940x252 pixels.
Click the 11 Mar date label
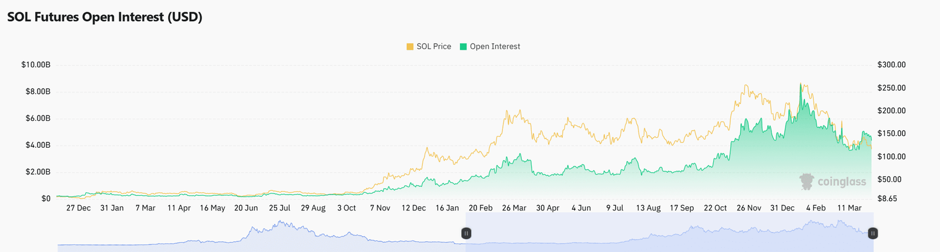coord(850,208)
